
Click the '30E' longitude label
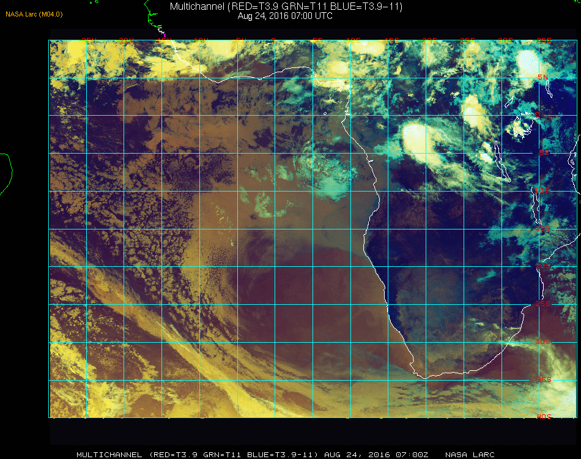pos(505,40)
